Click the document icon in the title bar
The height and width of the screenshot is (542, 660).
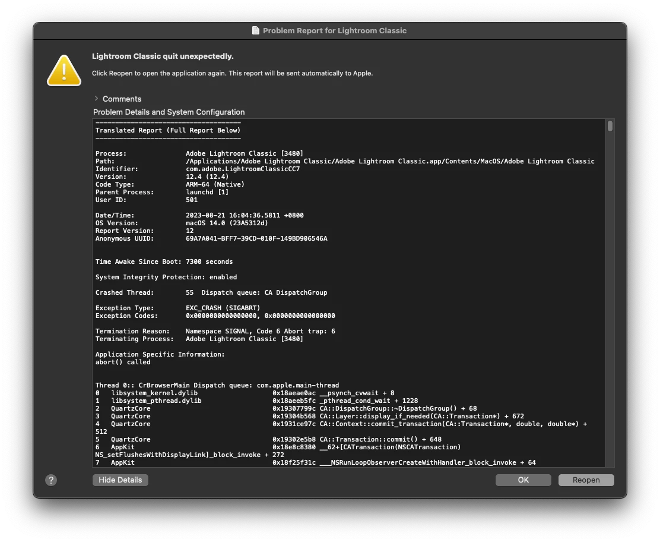[255, 30]
